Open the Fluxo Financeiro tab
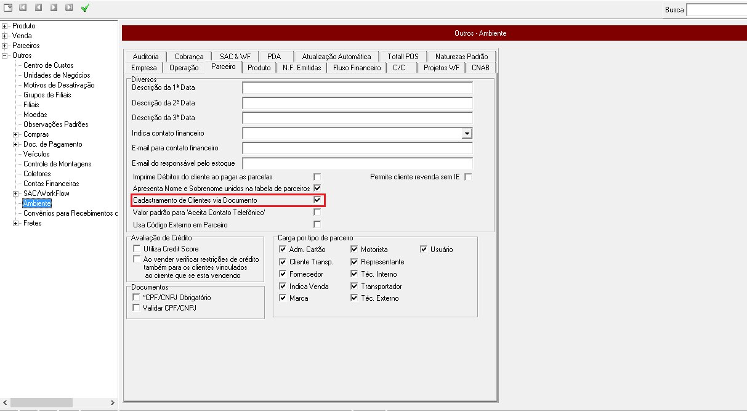This screenshot has width=747, height=411. click(x=357, y=68)
